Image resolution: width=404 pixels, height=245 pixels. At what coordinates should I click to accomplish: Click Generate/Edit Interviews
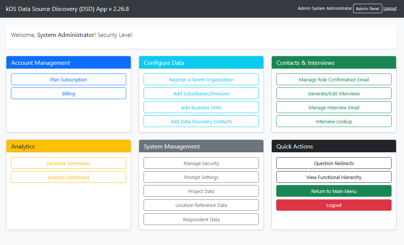pyautogui.click(x=334, y=93)
